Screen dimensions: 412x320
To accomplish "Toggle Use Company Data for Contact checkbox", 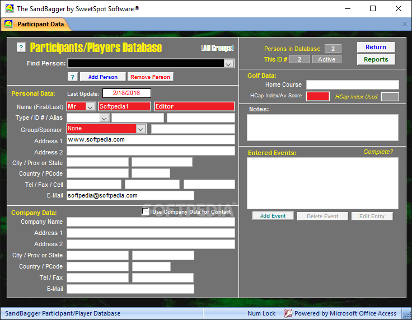I will click(146, 211).
